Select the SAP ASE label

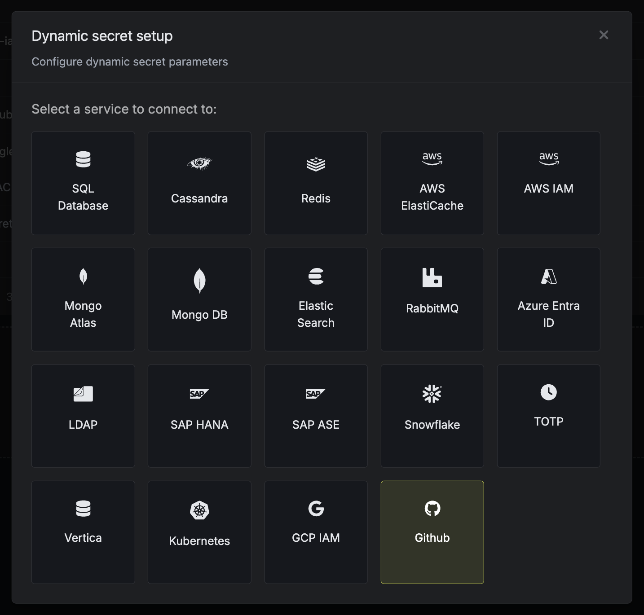pyautogui.click(x=316, y=425)
